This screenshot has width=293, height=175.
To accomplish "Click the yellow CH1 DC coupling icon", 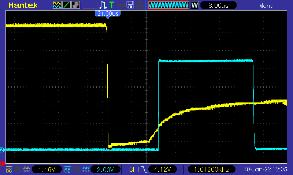I will coord(9,170).
